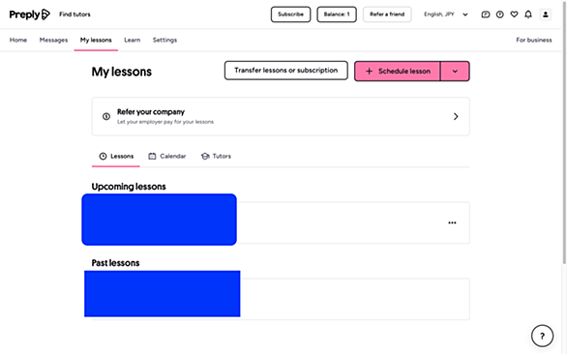Expand the Schedule lesson dropdown arrow
567x354 pixels.
(x=455, y=72)
